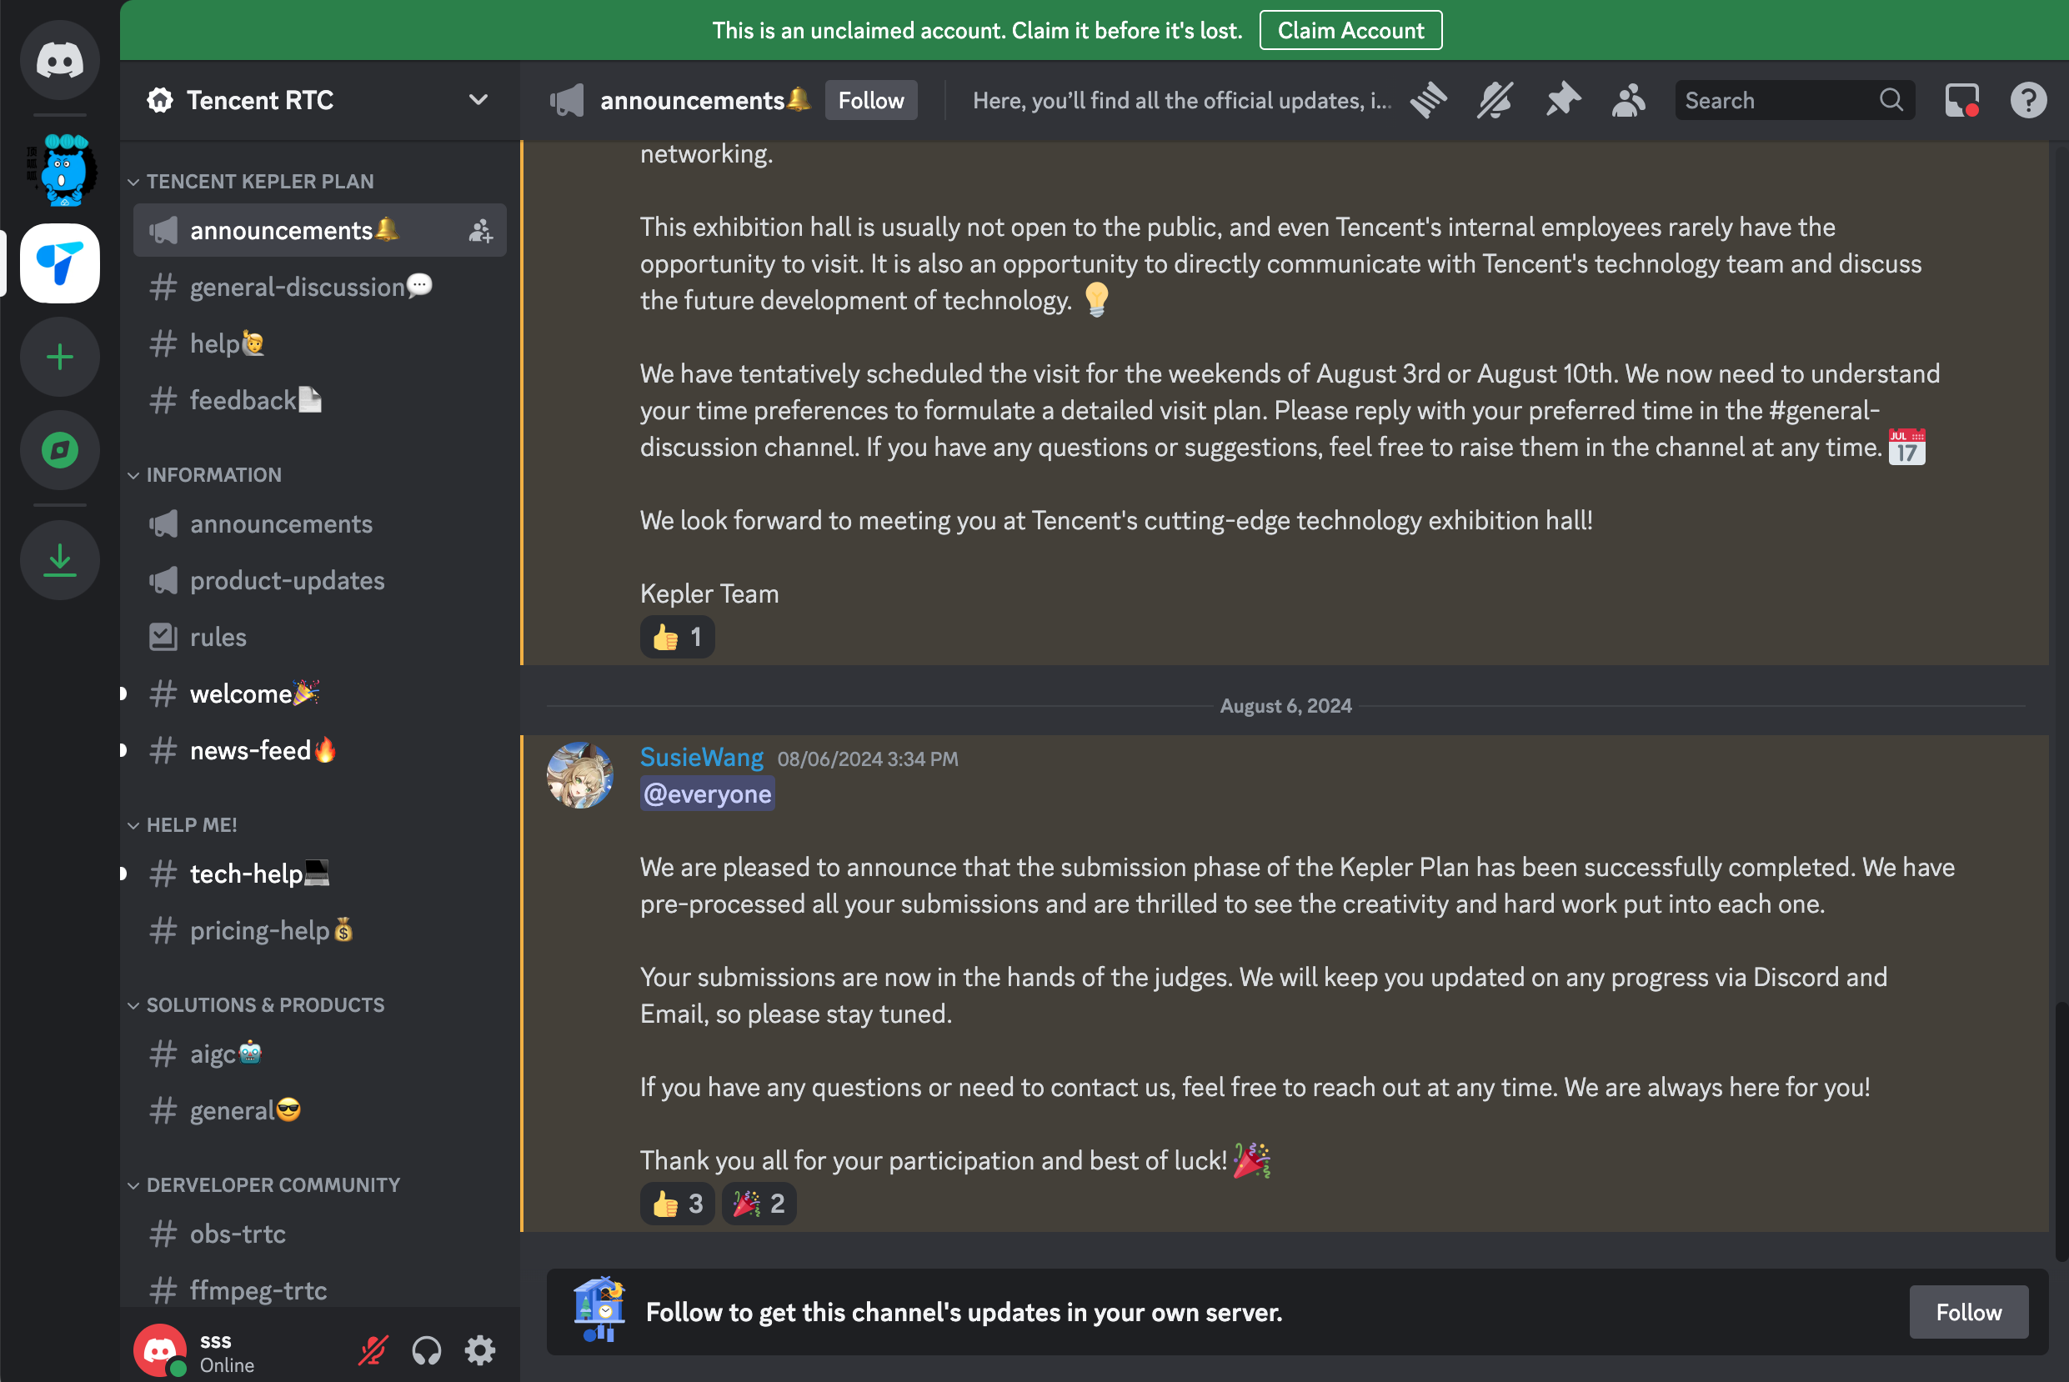Open User Settings gear icon
Screen dimensions: 2069x1382
(x=480, y=1350)
